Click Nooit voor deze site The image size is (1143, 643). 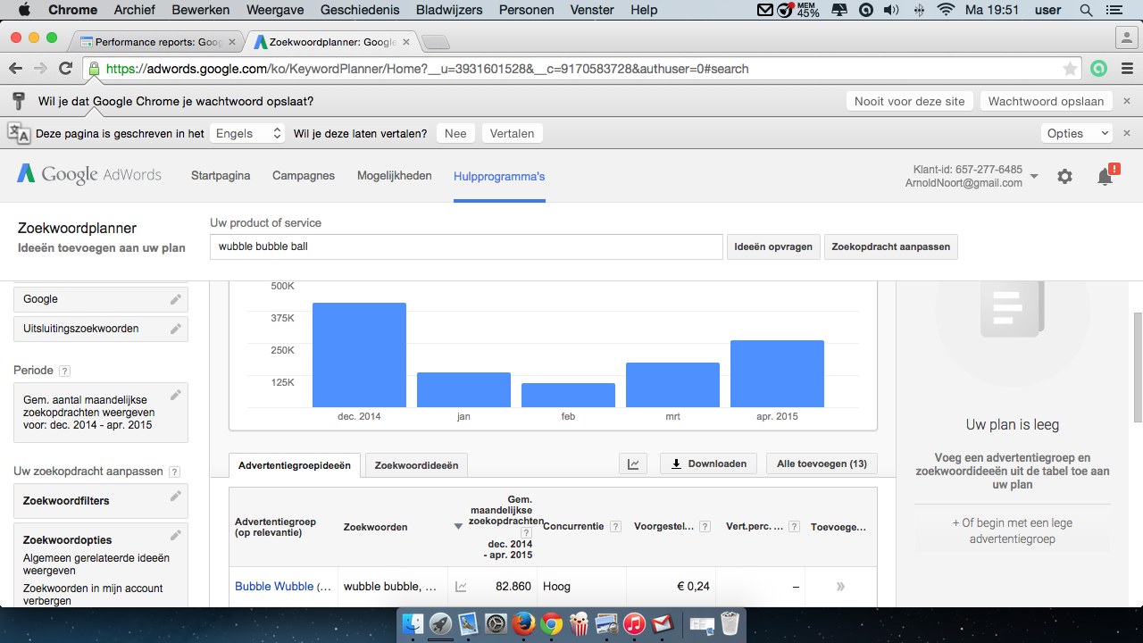pyautogui.click(x=910, y=101)
